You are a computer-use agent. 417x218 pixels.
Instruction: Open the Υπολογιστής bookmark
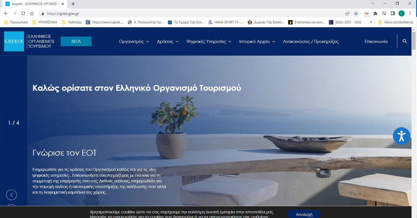[146, 22]
